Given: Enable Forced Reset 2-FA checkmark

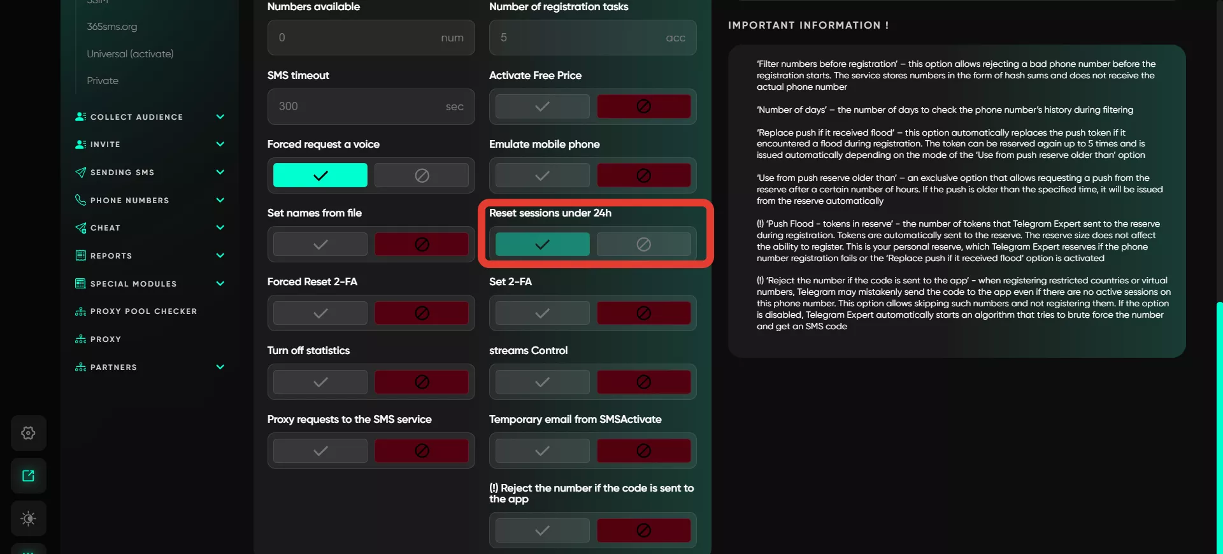Looking at the screenshot, I should (320, 313).
